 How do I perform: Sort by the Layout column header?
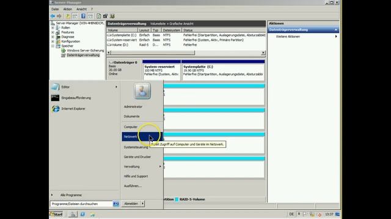click(x=144, y=30)
